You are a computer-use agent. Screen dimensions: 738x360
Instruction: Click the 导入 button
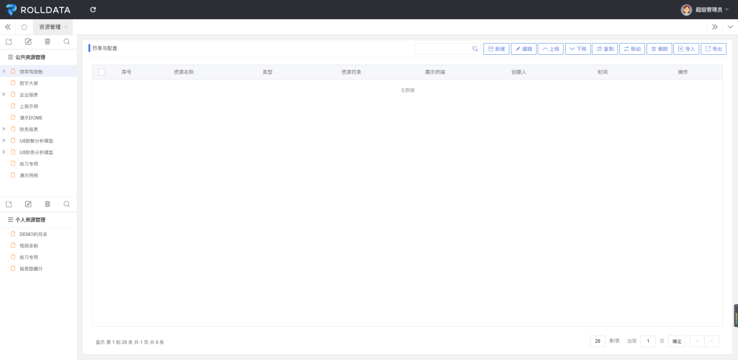(x=686, y=49)
